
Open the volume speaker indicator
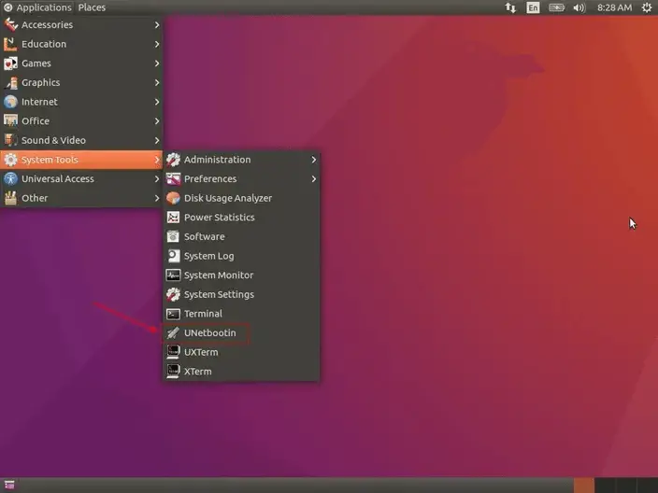(x=579, y=7)
